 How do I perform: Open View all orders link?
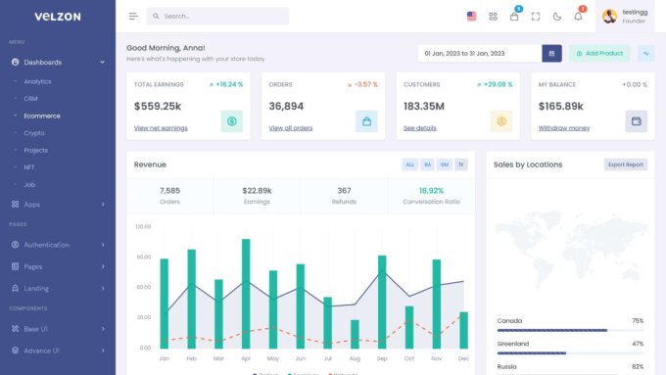(x=291, y=128)
